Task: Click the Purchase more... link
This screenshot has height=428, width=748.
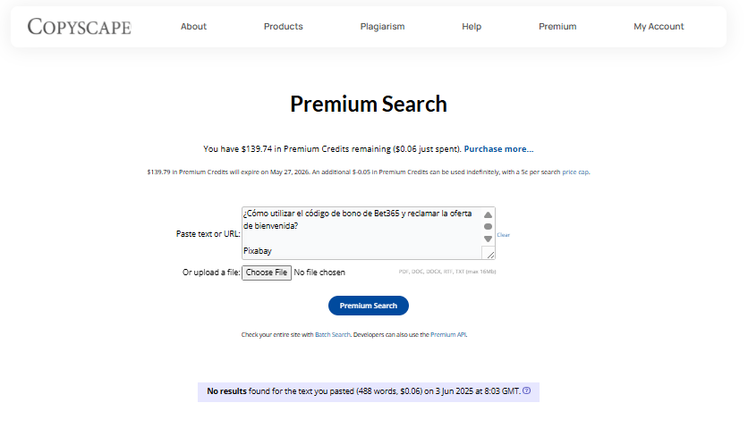Action: click(x=499, y=149)
